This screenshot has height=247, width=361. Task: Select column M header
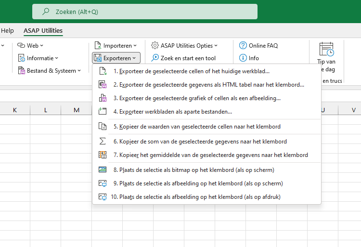[77, 110]
